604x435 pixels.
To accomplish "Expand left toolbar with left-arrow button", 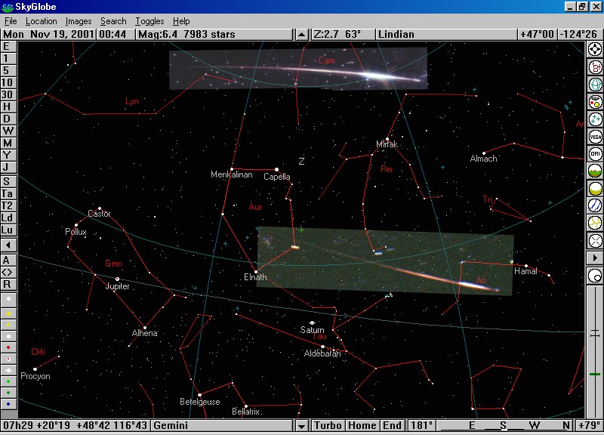I will click(8, 245).
